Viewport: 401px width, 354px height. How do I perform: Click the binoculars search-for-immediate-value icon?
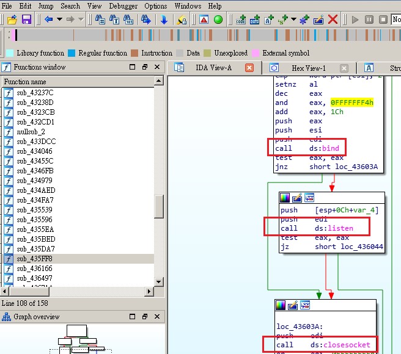100,20
